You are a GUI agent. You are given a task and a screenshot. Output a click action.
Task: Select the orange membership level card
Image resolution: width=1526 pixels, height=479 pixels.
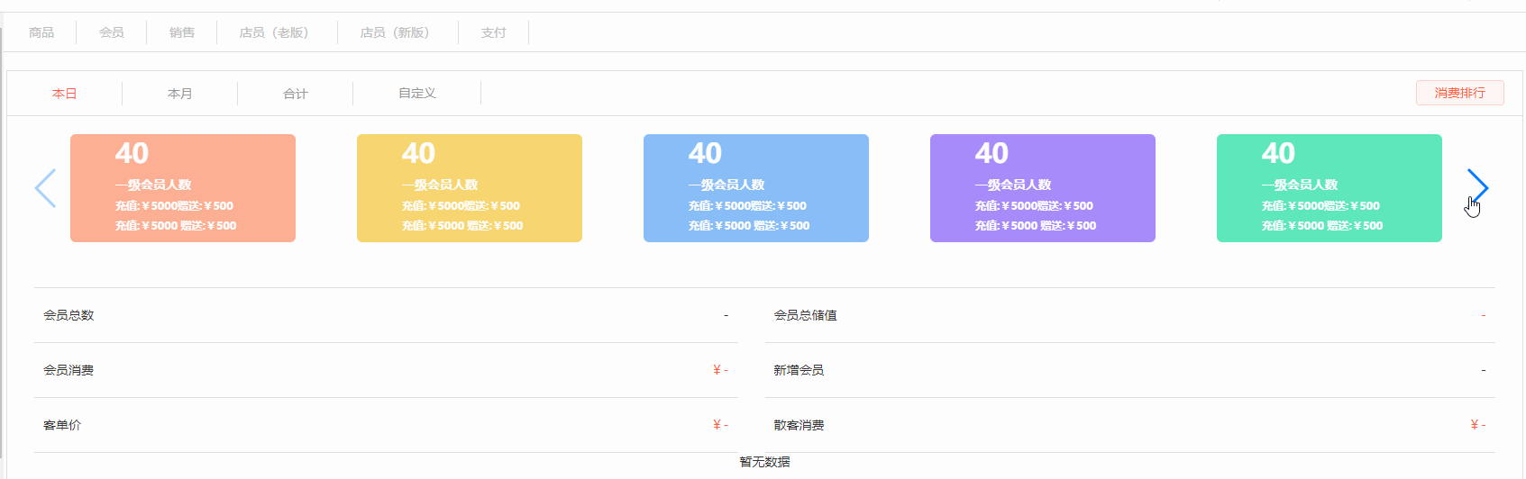[183, 188]
